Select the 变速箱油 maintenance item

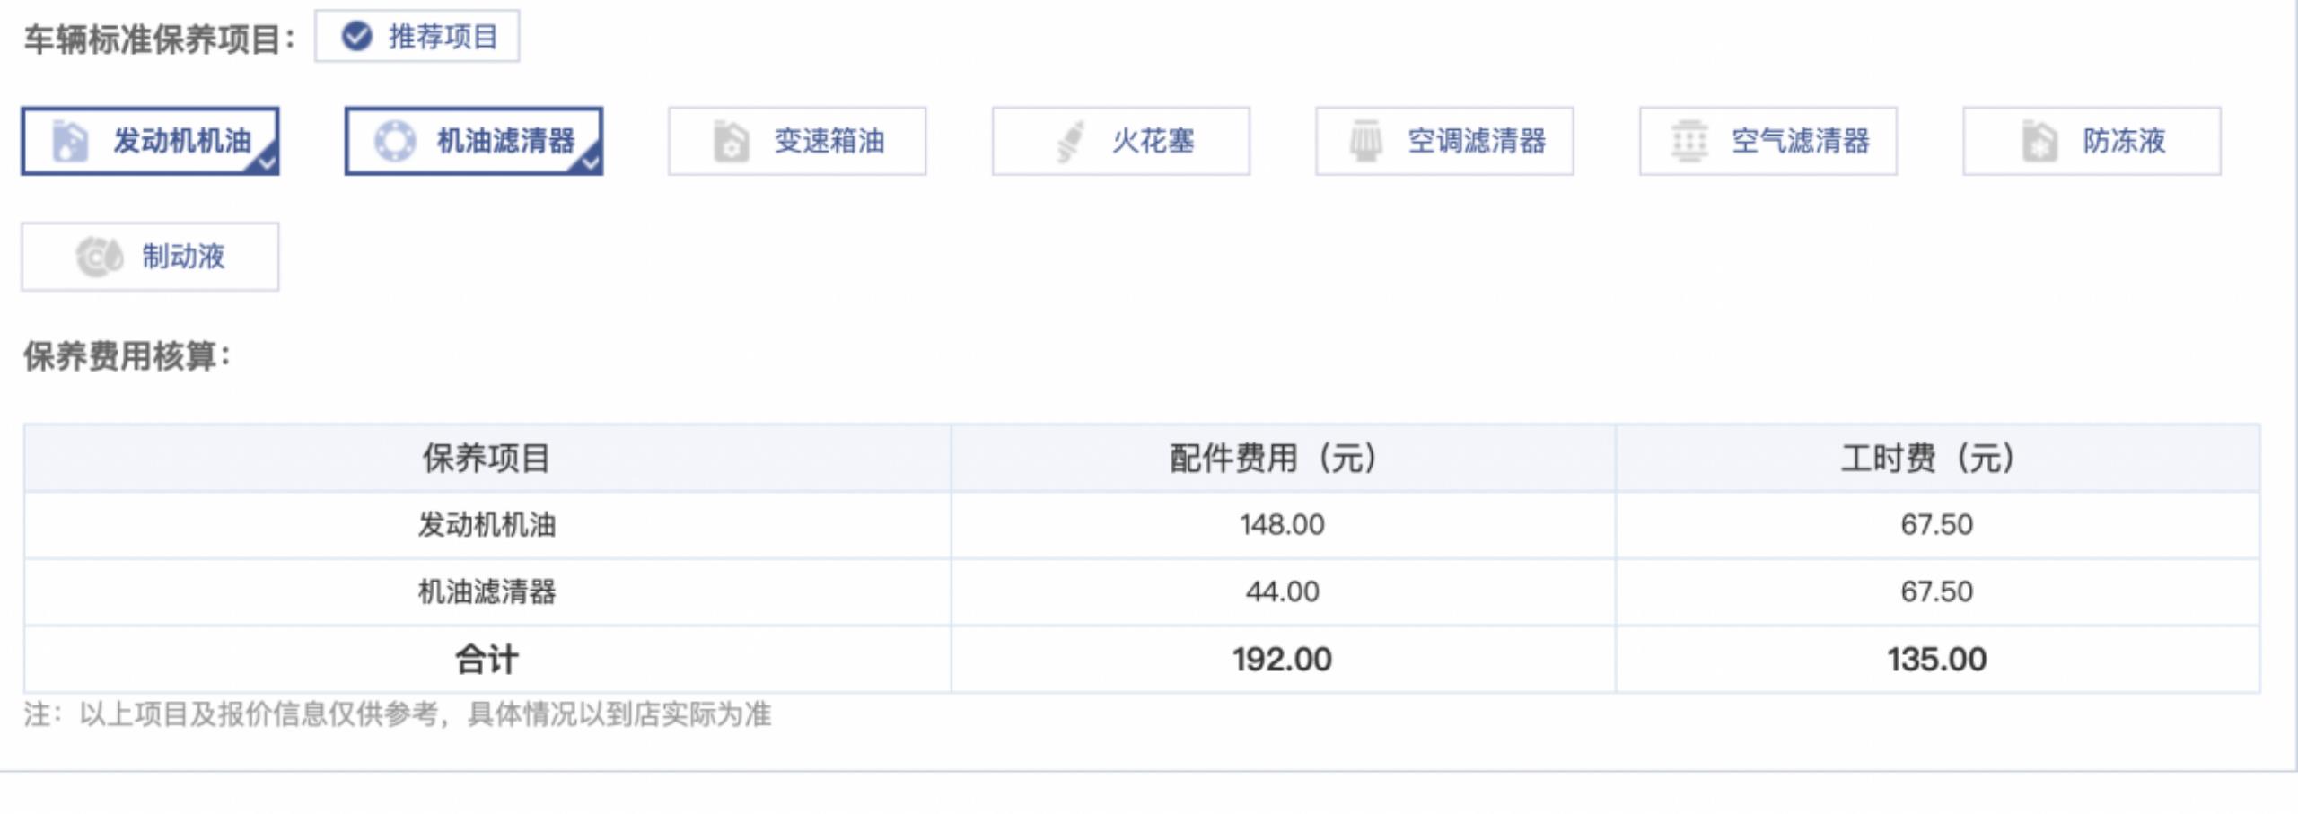(797, 141)
